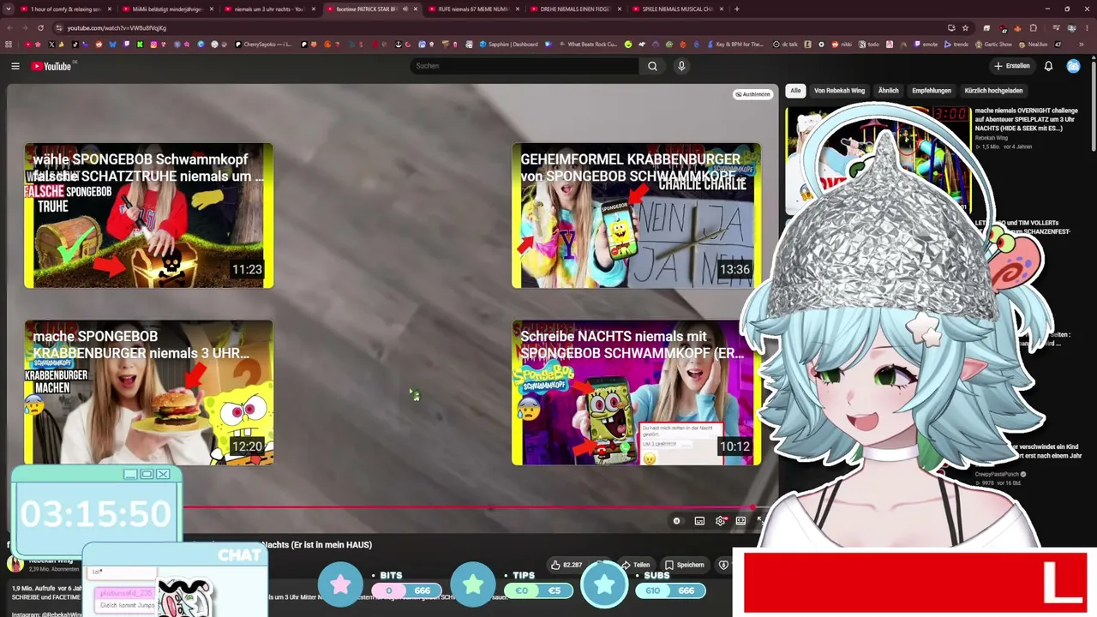
Task: Click the browser back arrow
Action: click(9, 28)
